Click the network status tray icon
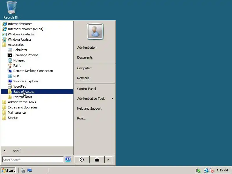Image resolution: width=232 pixels, height=174 pixels. click(206, 171)
